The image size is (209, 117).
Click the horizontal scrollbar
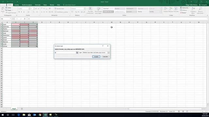(x=167, y=109)
